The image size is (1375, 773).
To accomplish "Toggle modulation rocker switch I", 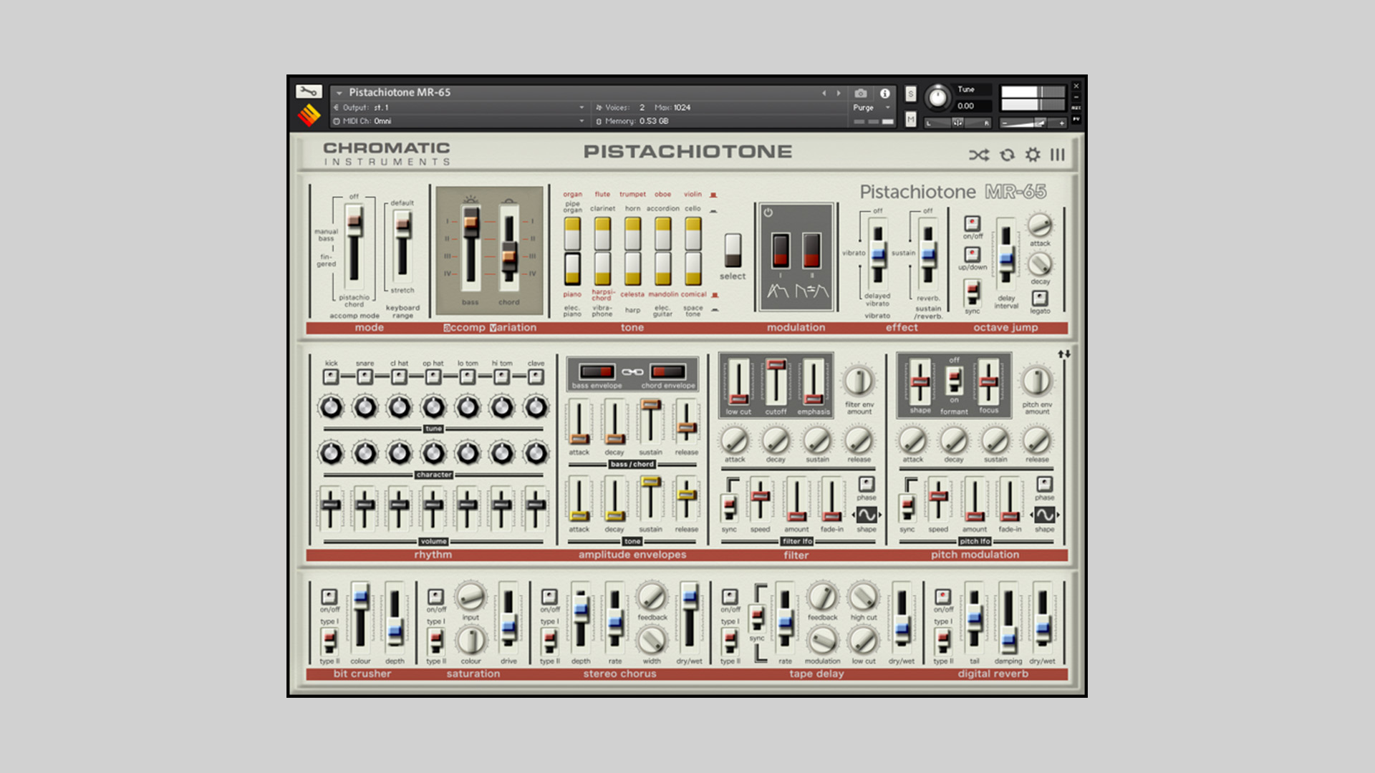I will [x=781, y=251].
